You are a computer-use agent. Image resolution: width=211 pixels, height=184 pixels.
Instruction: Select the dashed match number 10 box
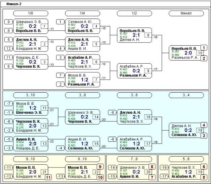(x=200, y=53)
